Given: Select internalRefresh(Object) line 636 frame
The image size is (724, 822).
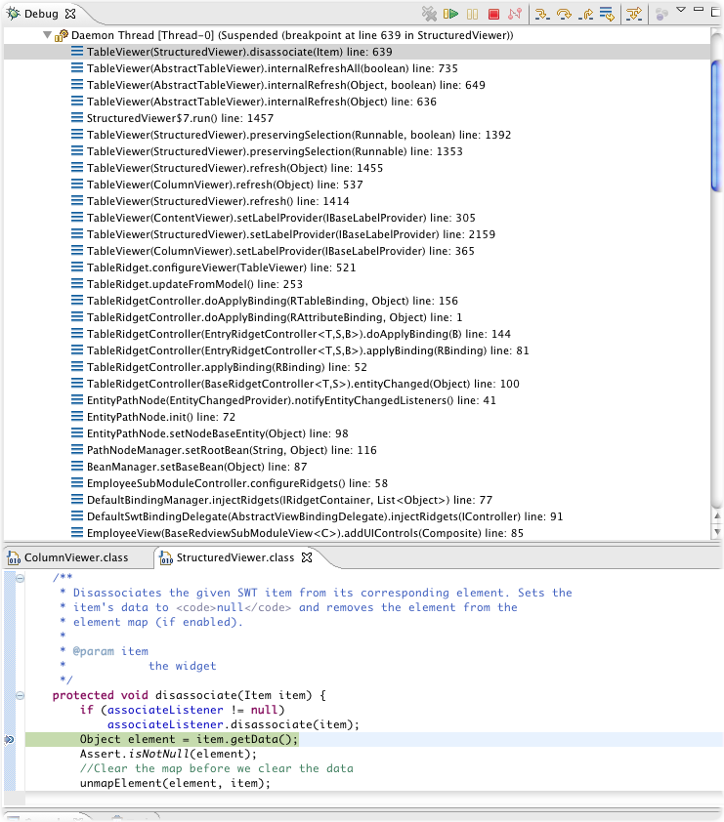Looking at the screenshot, I should [x=262, y=102].
